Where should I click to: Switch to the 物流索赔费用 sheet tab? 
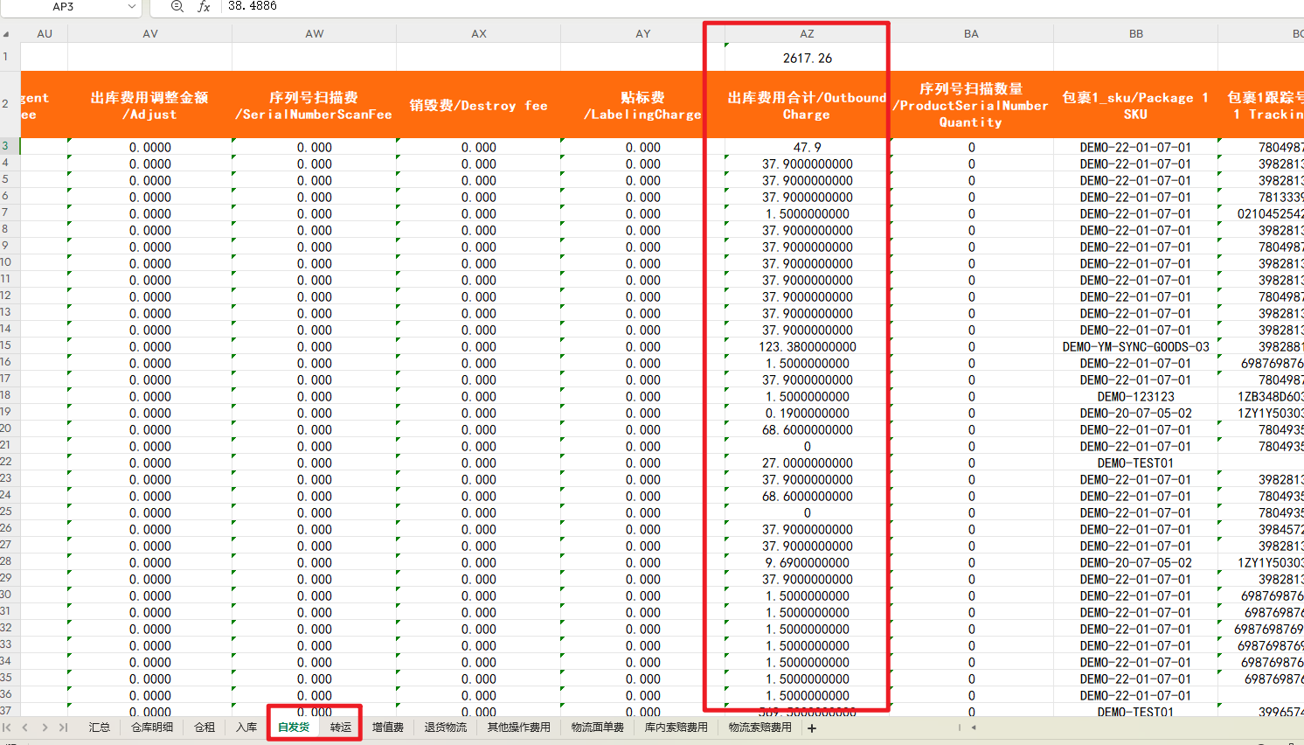[x=760, y=728]
